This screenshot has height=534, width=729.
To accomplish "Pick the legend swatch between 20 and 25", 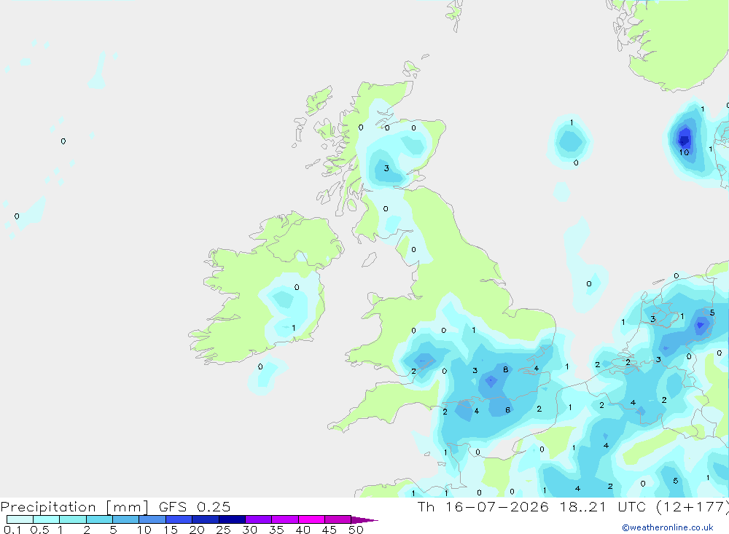I will 206,519.
